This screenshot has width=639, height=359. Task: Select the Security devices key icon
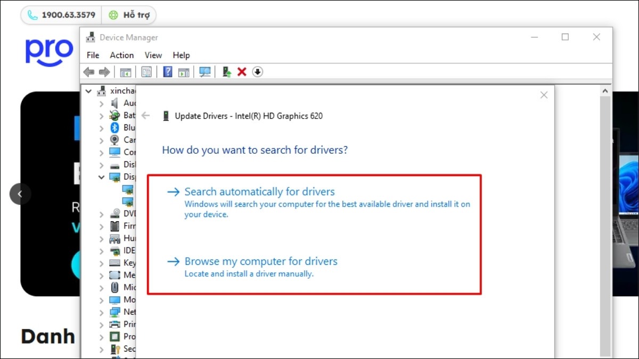[x=114, y=349]
